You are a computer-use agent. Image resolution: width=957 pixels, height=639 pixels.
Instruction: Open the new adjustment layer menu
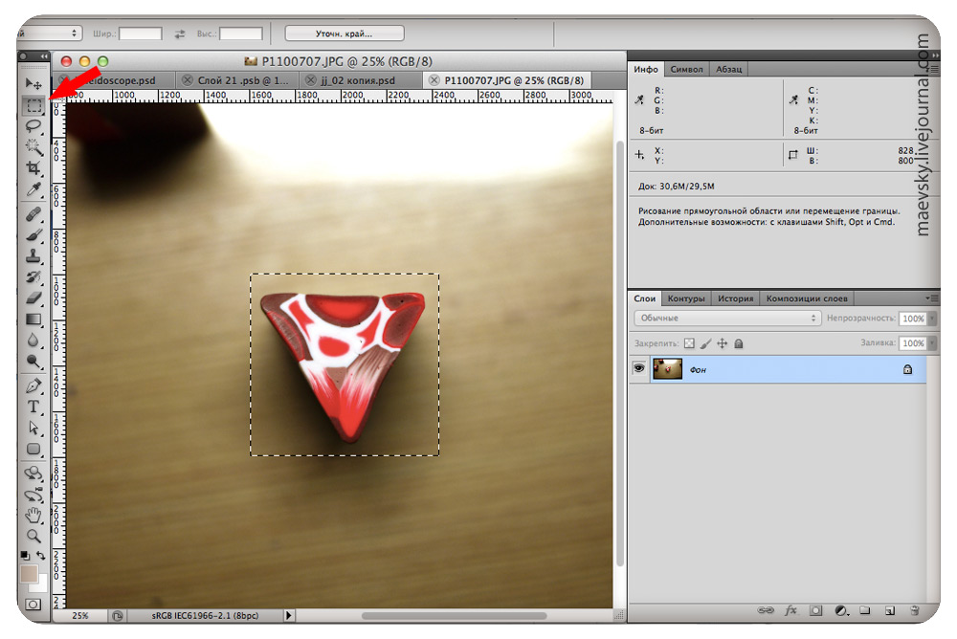pyautogui.click(x=841, y=609)
